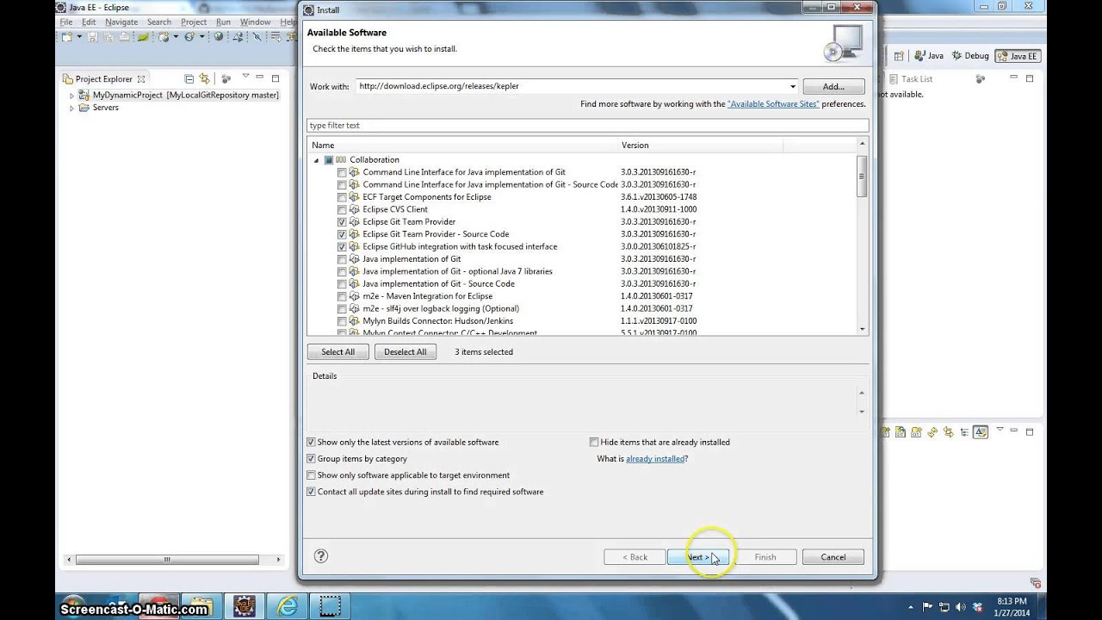Open dropdown next to new servlet icon
1102x620 pixels.
point(202,37)
